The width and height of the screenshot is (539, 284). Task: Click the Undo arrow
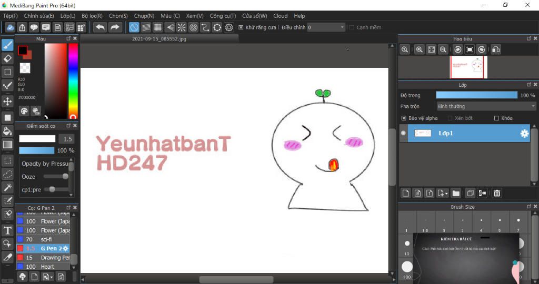pyautogui.click(x=100, y=27)
